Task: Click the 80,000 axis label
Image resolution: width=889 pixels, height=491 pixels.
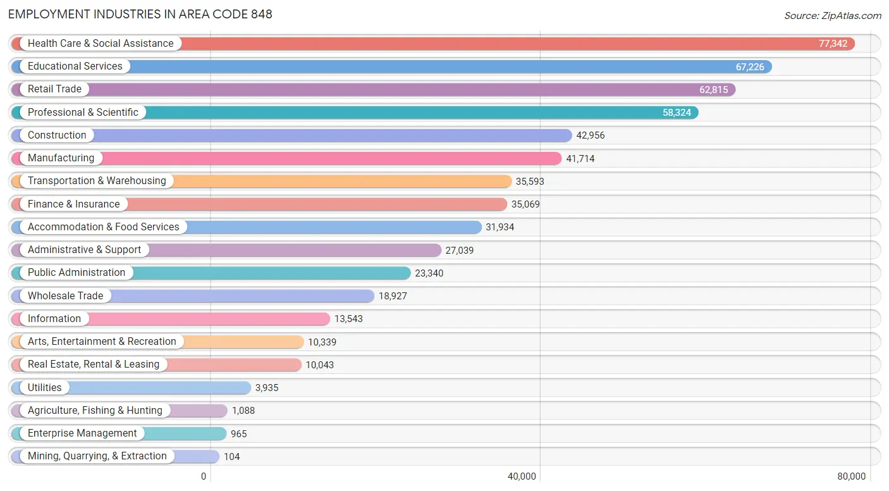Action: click(x=852, y=476)
